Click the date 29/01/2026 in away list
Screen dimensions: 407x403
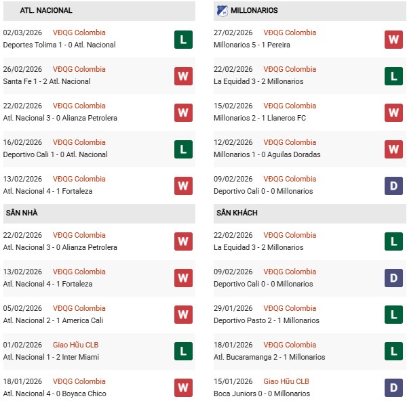(x=233, y=308)
